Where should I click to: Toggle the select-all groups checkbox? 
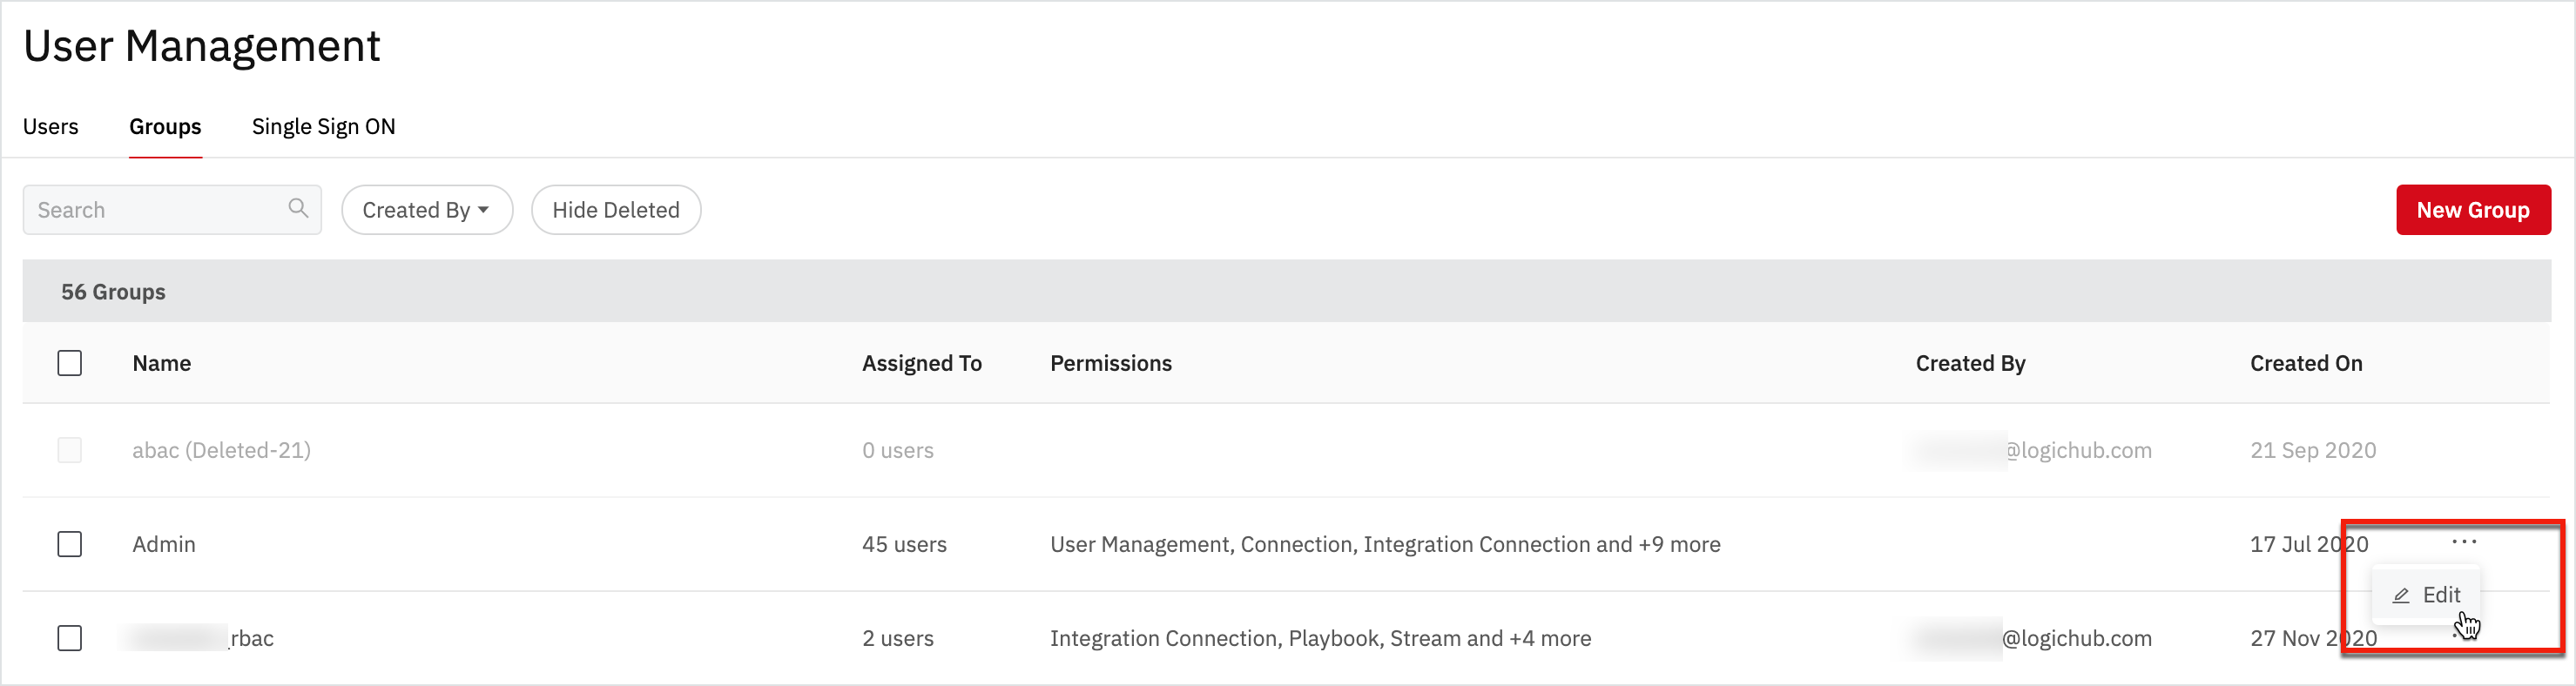pos(70,363)
